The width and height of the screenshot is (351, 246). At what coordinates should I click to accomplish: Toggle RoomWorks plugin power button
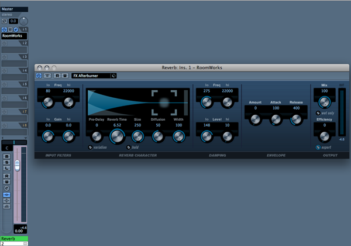pyautogui.click(x=39, y=76)
